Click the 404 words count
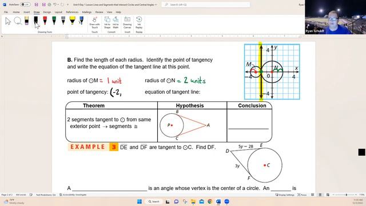The height and width of the screenshot is (206, 366). pos(21,195)
